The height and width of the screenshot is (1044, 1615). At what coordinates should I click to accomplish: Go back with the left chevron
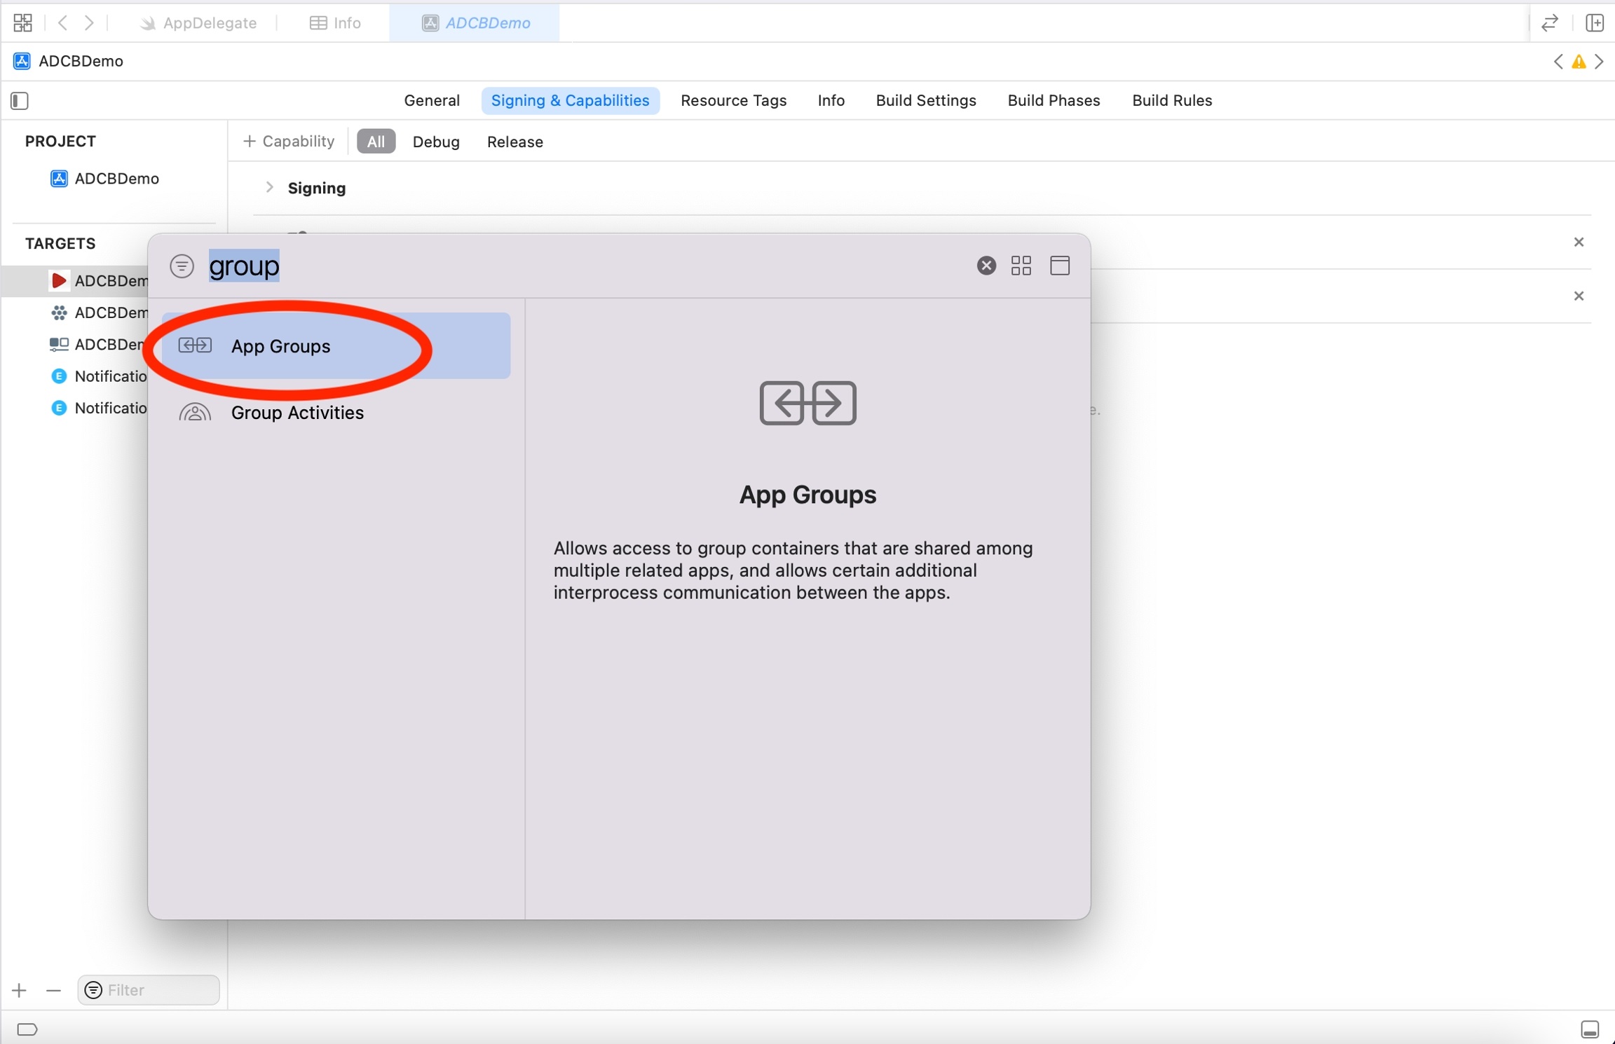point(63,22)
